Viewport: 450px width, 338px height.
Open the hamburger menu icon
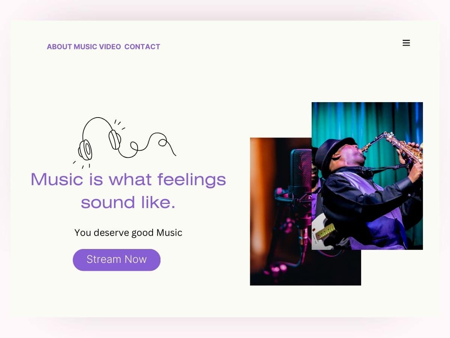pos(406,43)
